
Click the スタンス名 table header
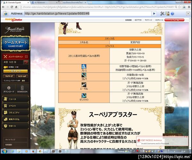tap(109, 38)
